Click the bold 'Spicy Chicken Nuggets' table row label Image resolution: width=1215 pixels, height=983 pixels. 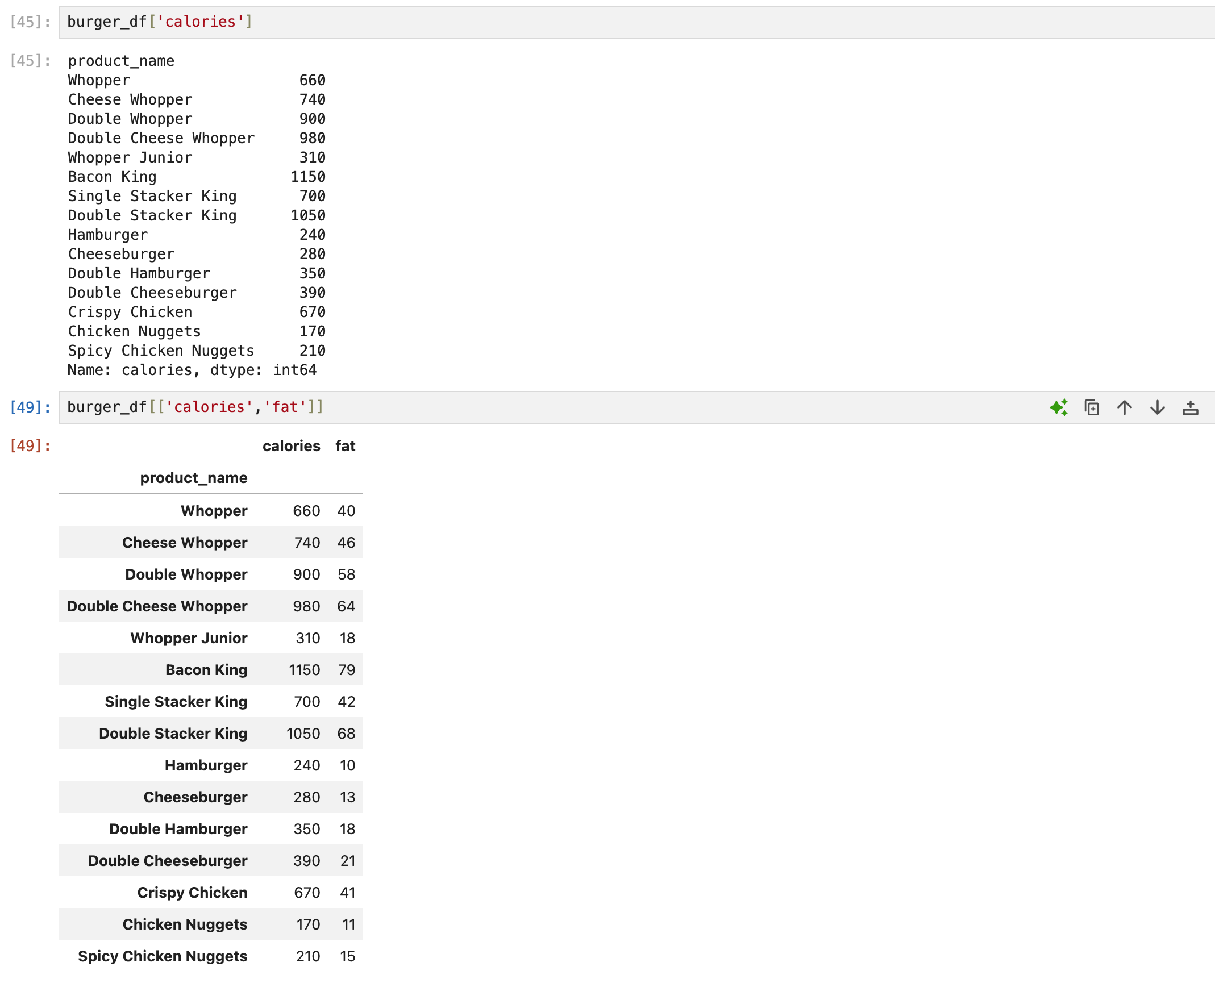[x=163, y=956]
